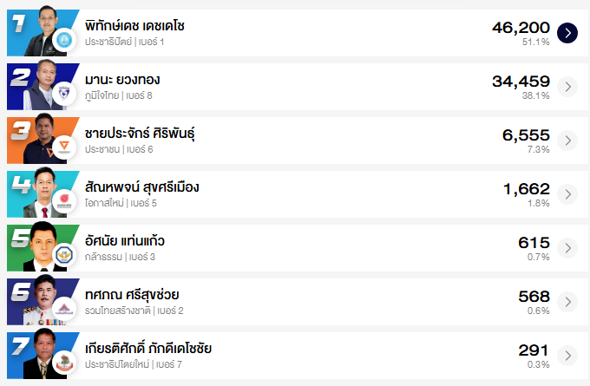Open chevron for เกียรติศักดิ์ ภักดีเดโชชัย
This screenshot has width=590, height=386.
coord(567,356)
